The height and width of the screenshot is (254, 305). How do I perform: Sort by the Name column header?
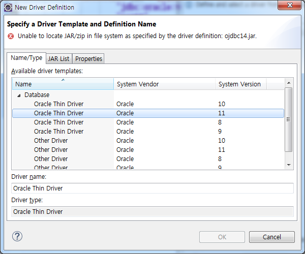[63, 84]
